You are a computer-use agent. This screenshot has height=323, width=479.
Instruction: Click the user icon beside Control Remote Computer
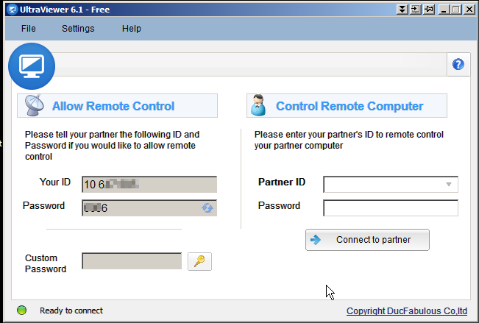pyautogui.click(x=258, y=105)
